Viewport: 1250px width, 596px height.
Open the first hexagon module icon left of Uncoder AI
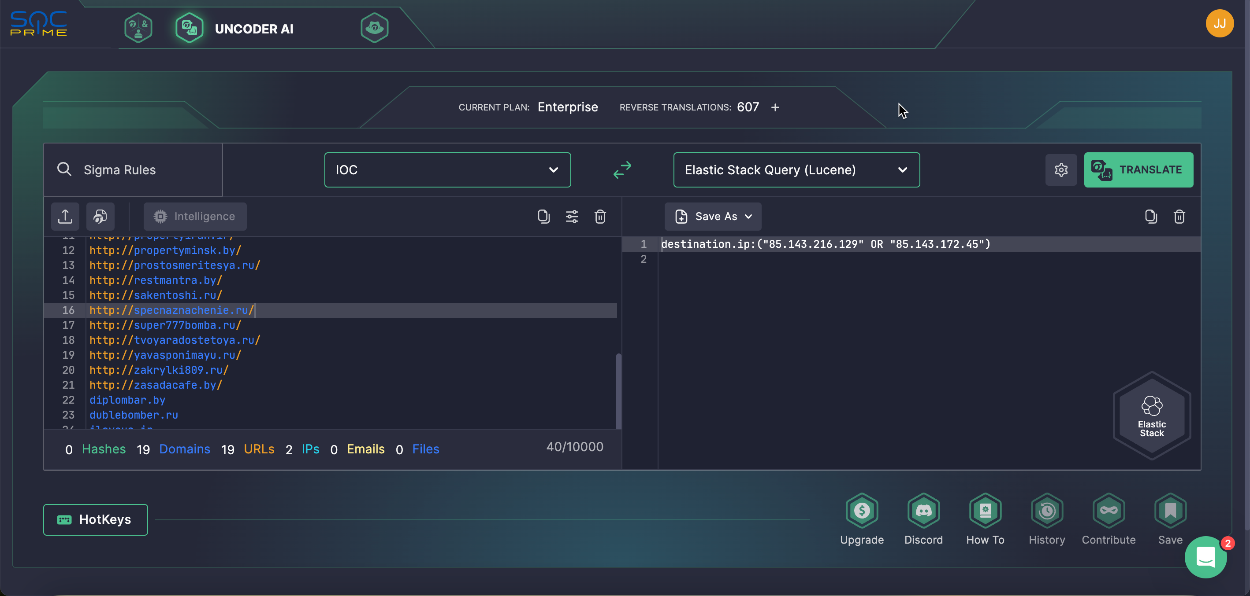coord(138,28)
